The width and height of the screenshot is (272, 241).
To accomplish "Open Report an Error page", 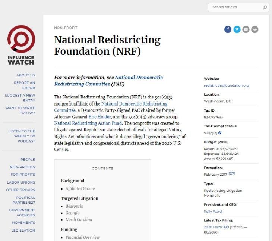I will (25, 85).
